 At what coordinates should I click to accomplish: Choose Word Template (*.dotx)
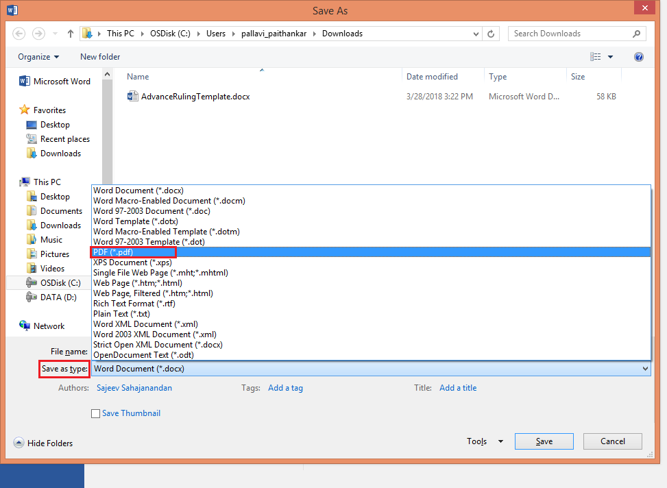point(371,221)
